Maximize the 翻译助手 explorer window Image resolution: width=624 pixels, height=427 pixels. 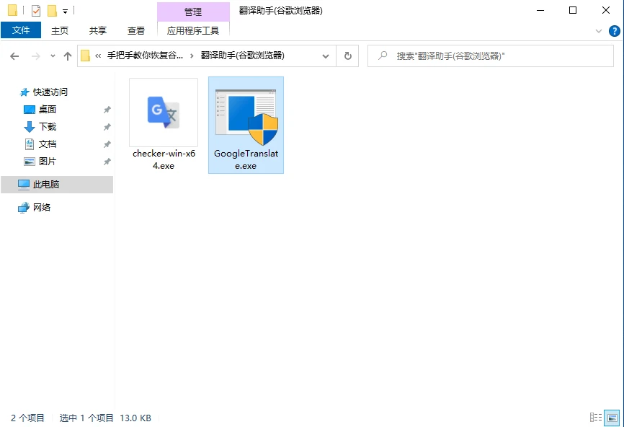573,10
